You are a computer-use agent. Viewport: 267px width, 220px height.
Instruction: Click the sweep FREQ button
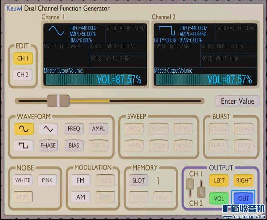[134, 129]
